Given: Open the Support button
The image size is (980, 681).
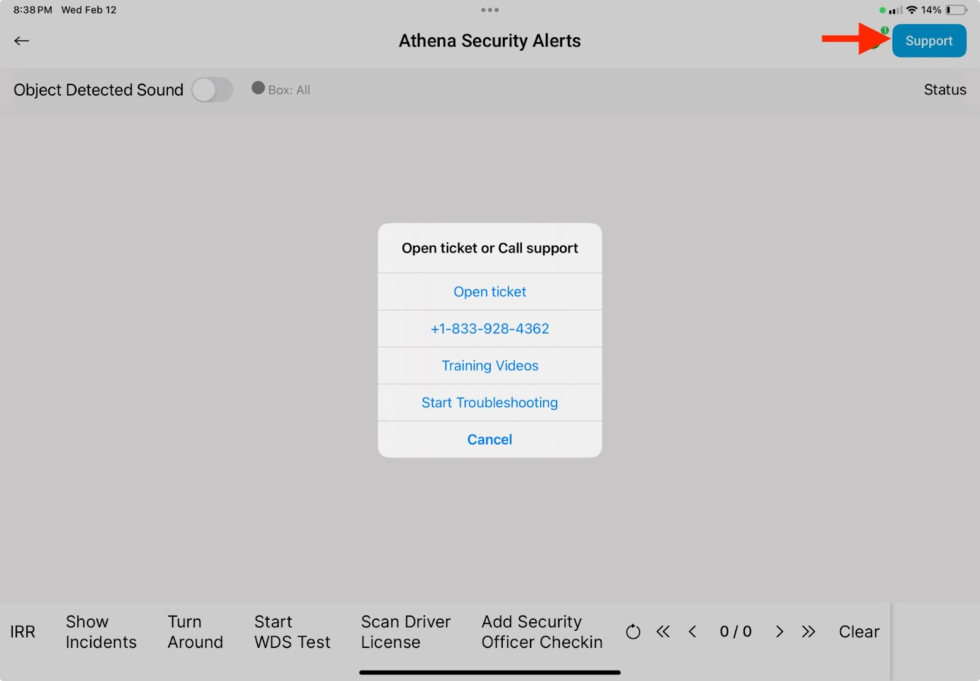Looking at the screenshot, I should (929, 41).
